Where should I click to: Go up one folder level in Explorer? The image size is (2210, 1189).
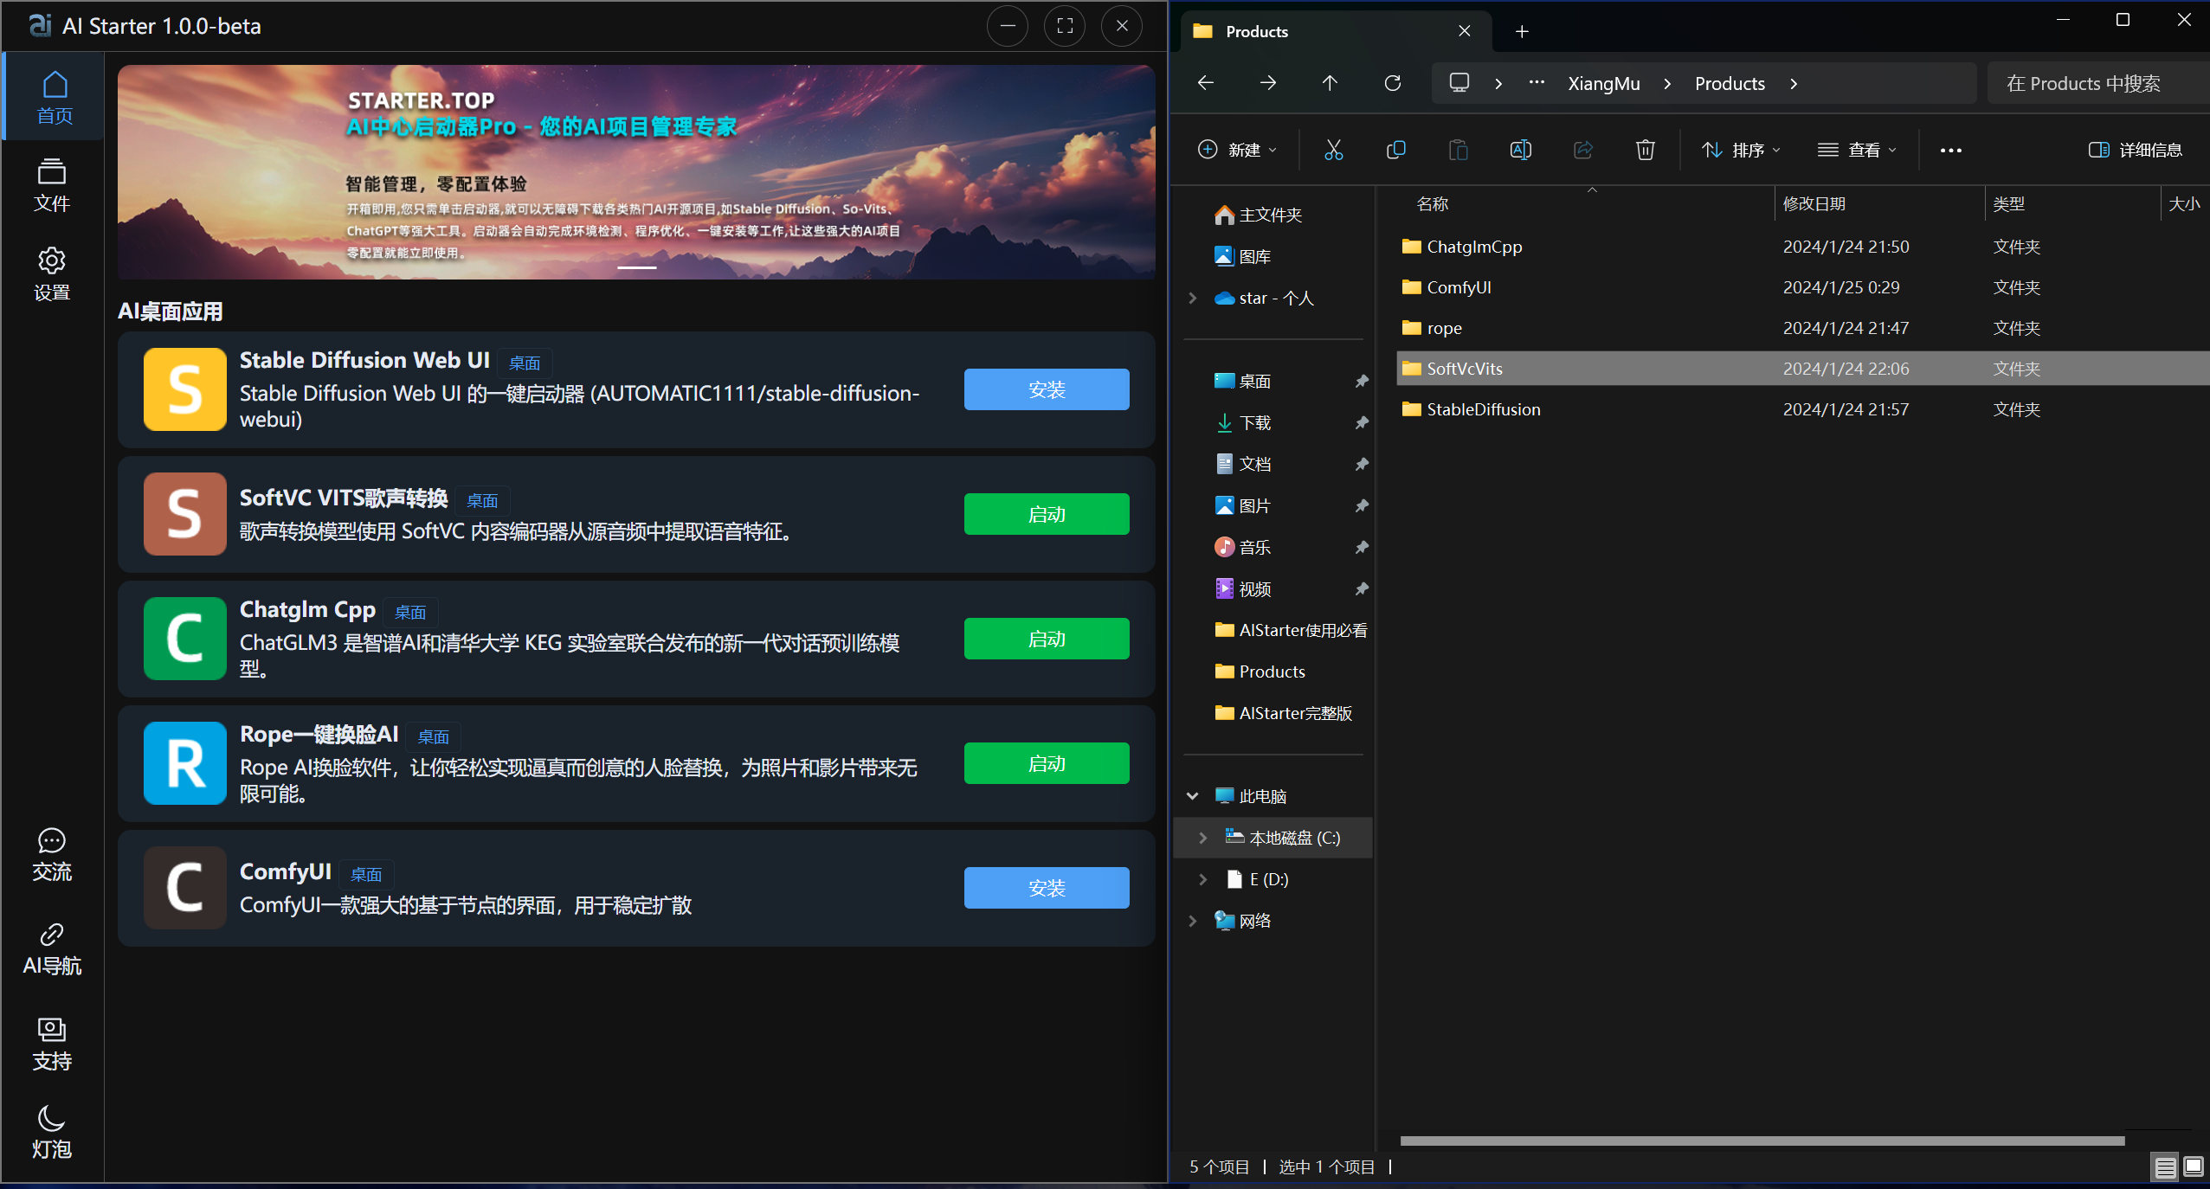1331,83
